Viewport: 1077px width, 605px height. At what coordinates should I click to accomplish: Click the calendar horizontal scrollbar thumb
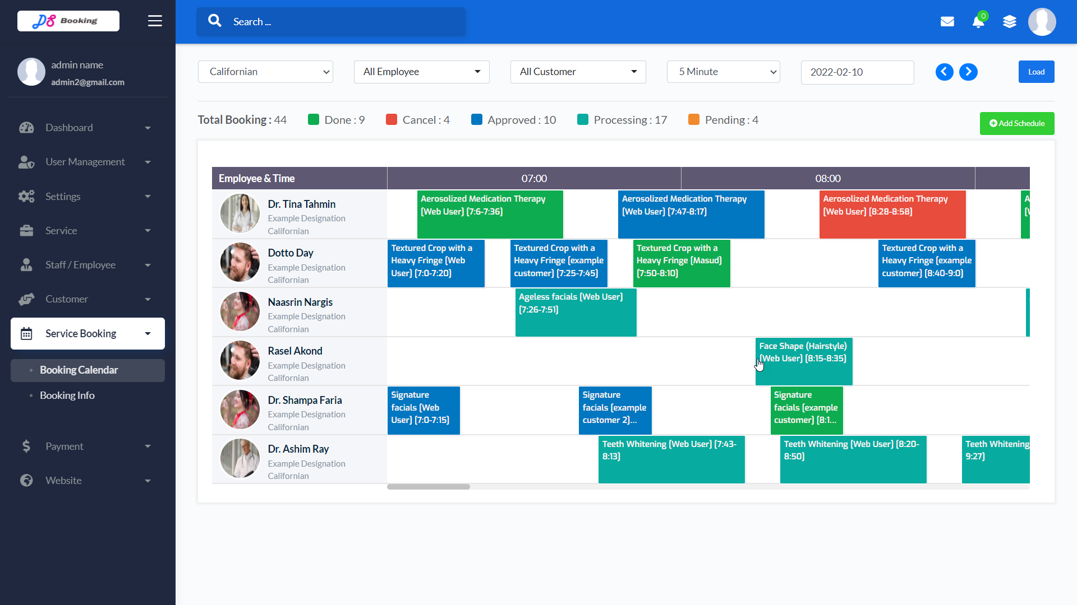429,487
